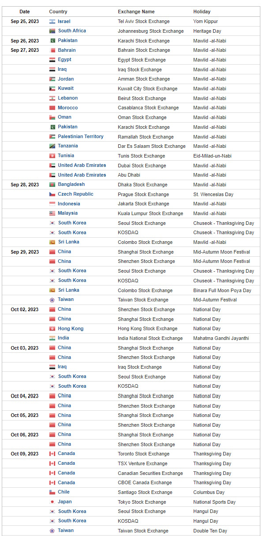This screenshot has height=536, width=263.
Task: Open the Tanzania country link
Action: [x=68, y=146]
